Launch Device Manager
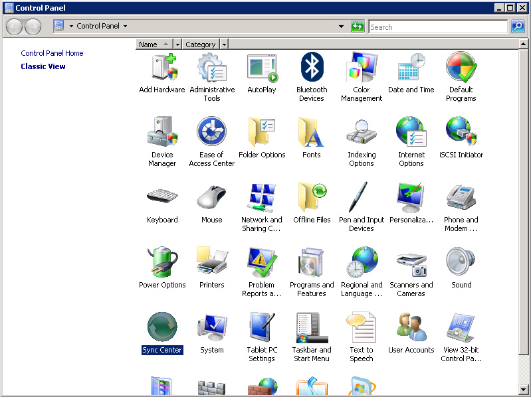Screen dimensions: 531x397 [x=162, y=142]
